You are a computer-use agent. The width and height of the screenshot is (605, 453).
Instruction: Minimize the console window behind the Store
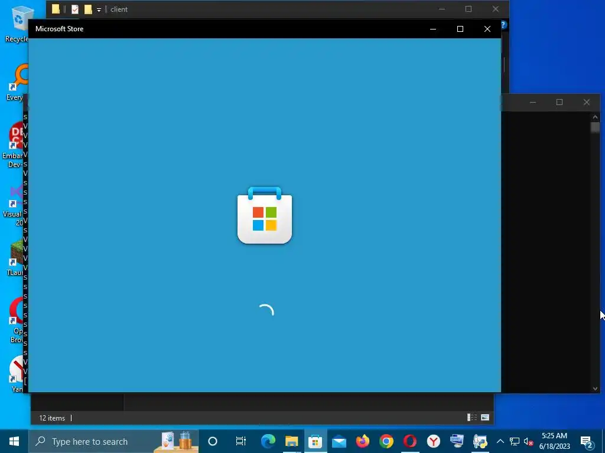click(533, 102)
